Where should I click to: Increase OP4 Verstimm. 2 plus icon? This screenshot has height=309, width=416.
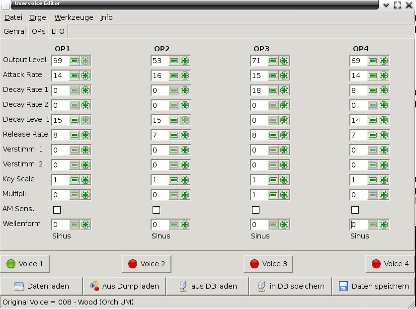point(384,165)
